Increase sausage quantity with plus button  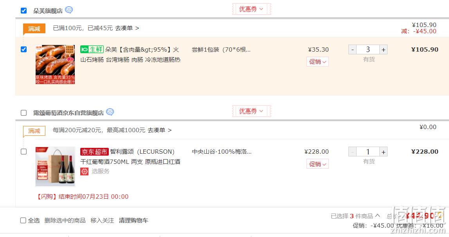(383, 50)
